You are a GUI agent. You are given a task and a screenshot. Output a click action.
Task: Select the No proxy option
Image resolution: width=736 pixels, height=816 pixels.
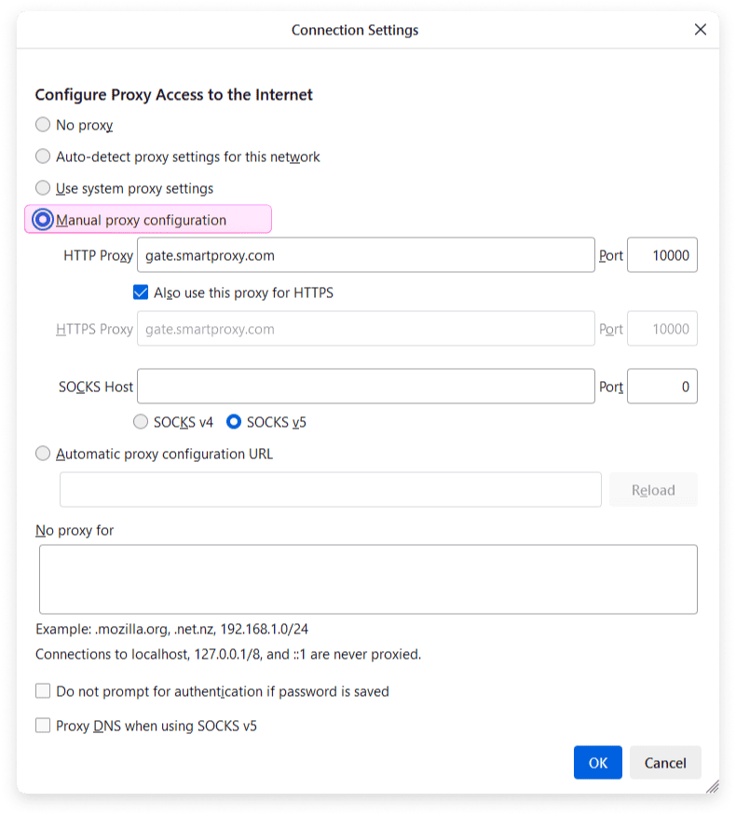(43, 125)
